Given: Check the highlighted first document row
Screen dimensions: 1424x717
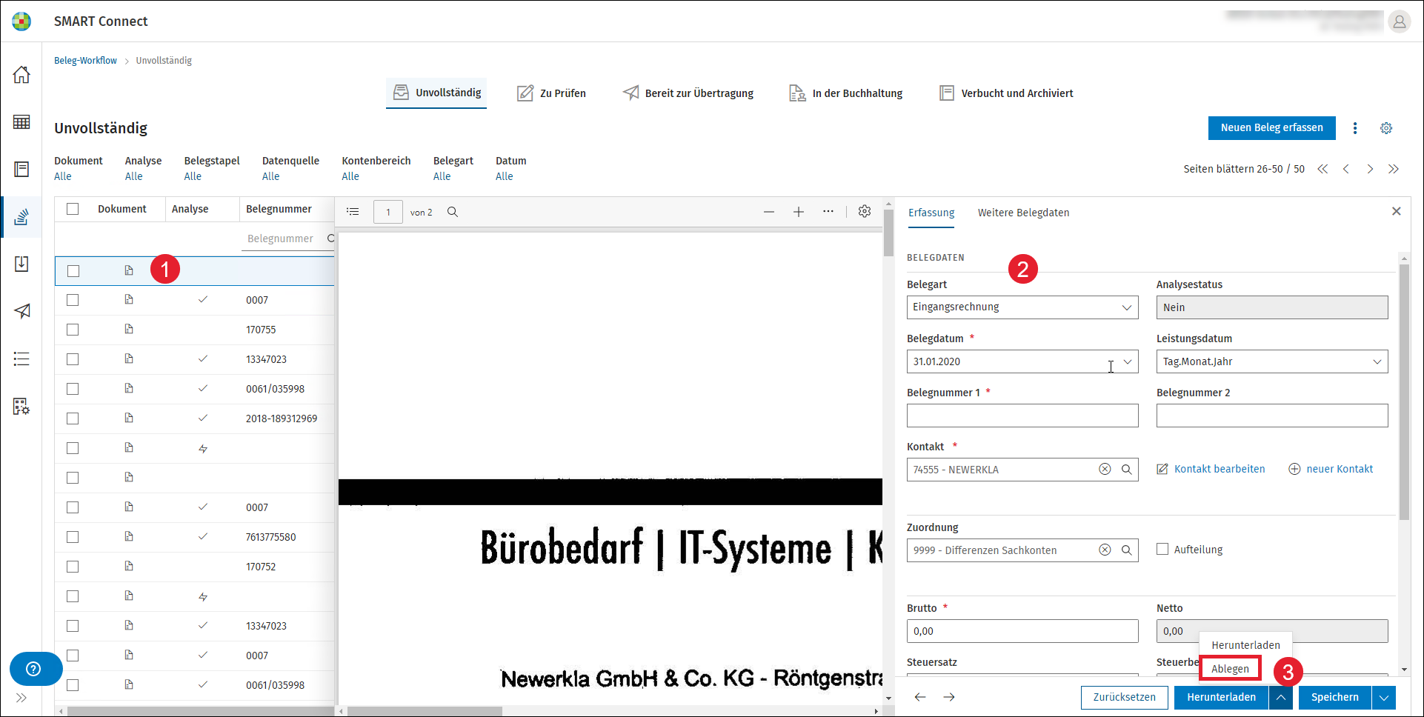Looking at the screenshot, I should coord(73,271).
